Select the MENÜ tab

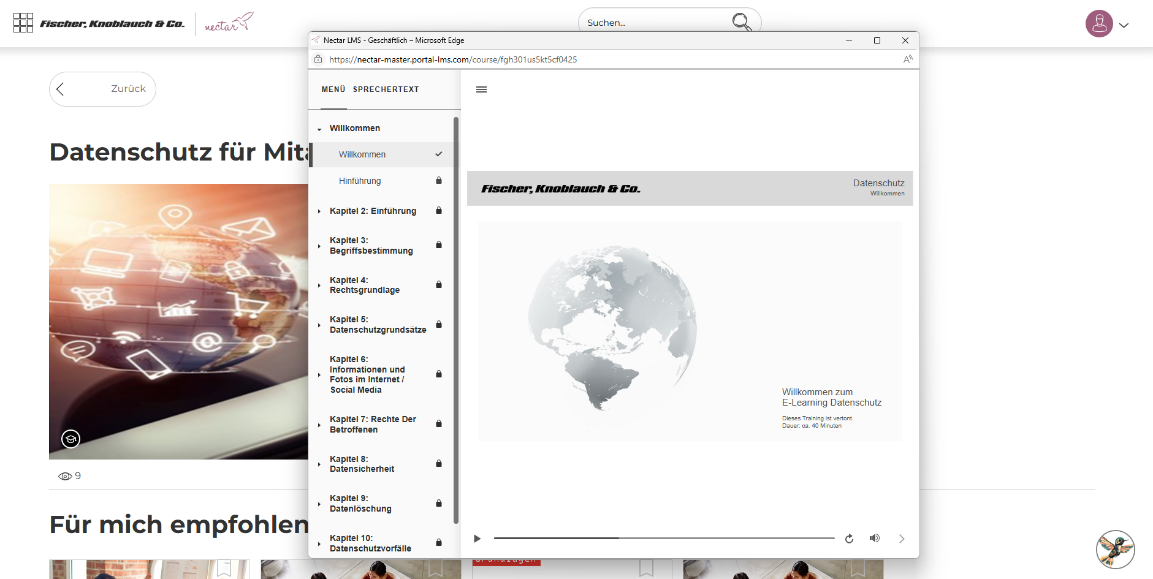click(x=333, y=89)
